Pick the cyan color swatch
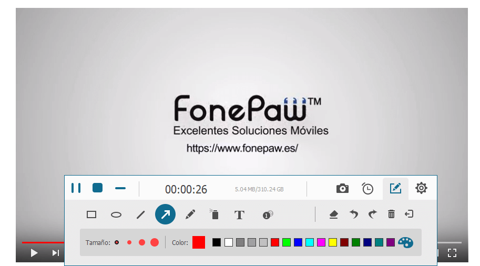The height and width of the screenshot is (266, 480). 310,242
